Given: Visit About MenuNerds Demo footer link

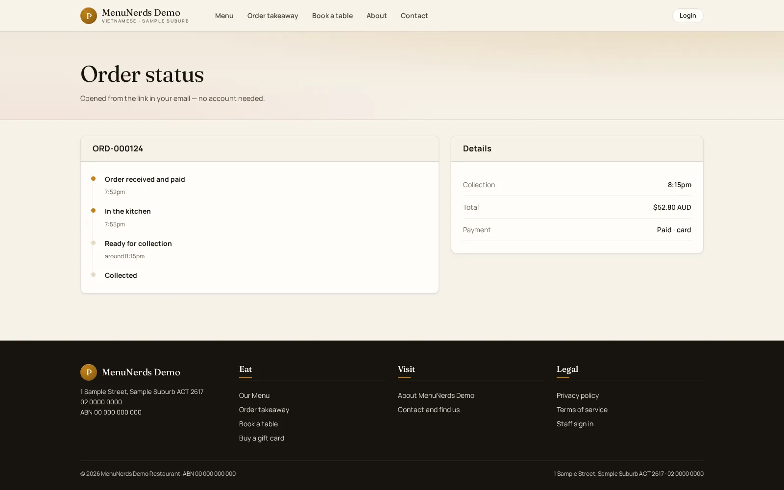Looking at the screenshot, I should (436, 395).
